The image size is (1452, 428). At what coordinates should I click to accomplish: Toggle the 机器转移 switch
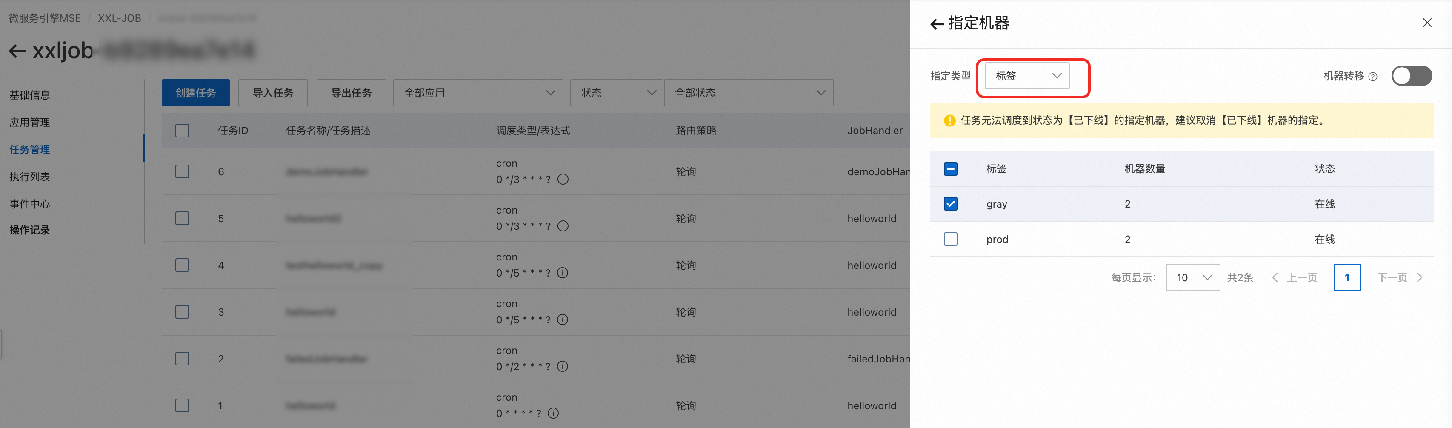pos(1412,76)
